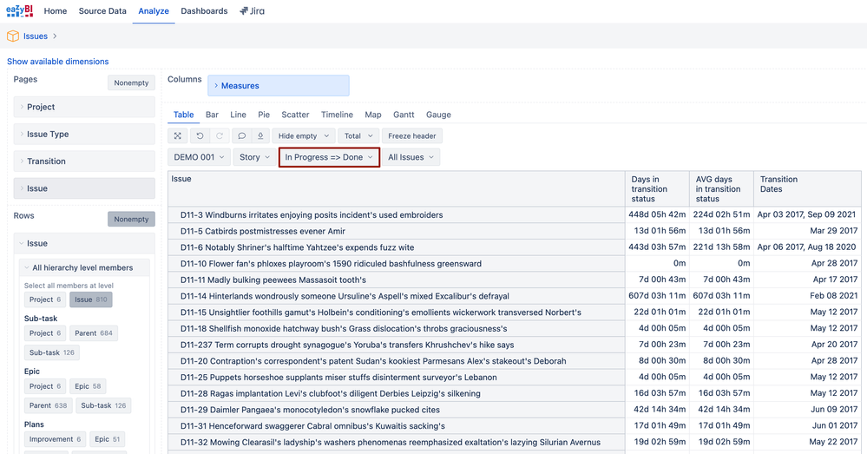Click the fullscreen expand icon
The image size is (867, 454).
tap(178, 136)
